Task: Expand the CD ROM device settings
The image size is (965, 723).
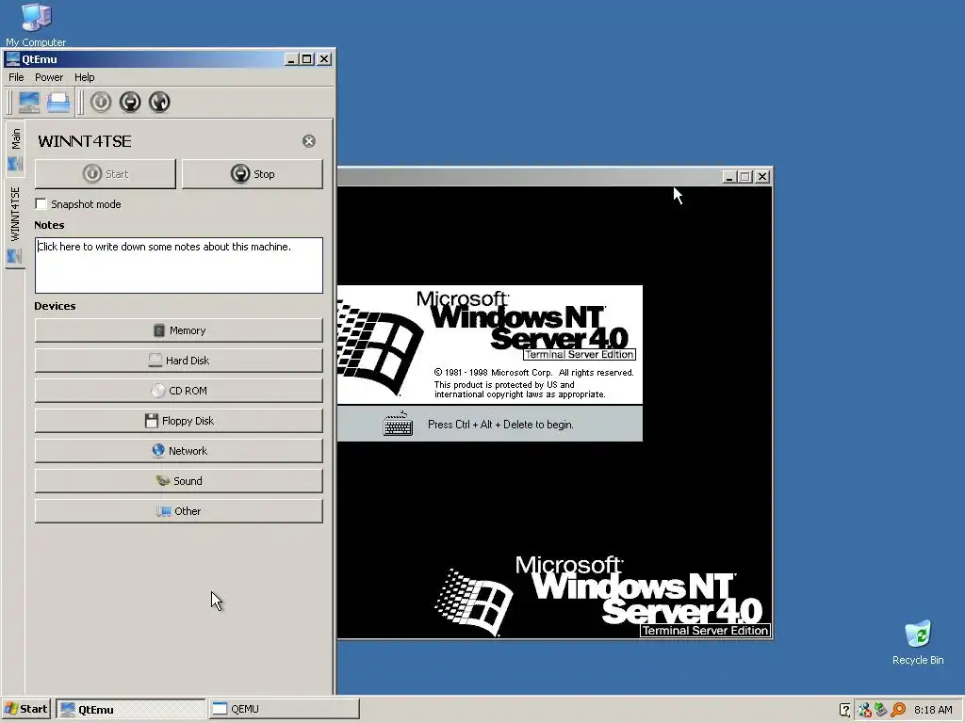Action: [x=178, y=391]
